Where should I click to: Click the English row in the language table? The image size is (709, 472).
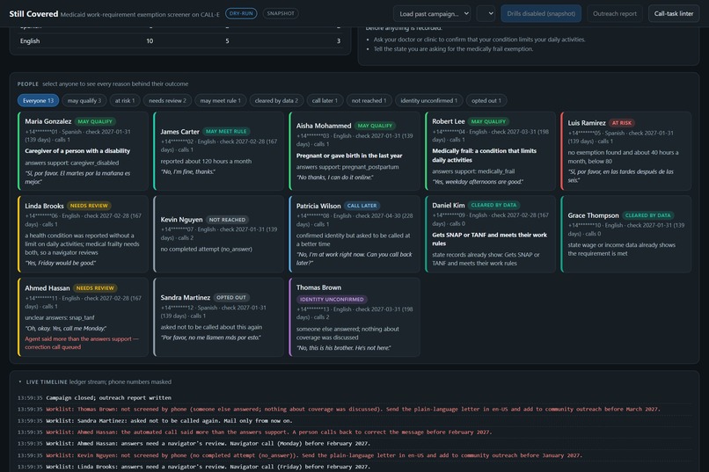tap(180, 40)
